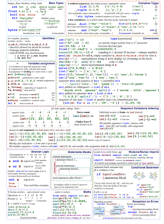Viewport: 164px width, 224px height.
Task: Click the floor(12.5)→12 example
Action: pos(65,212)
